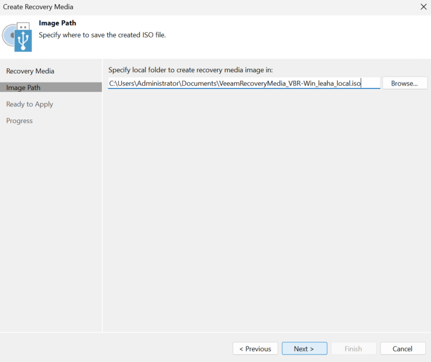Cancel the recovery media wizard
This screenshot has height=362, width=431.
(x=403, y=349)
